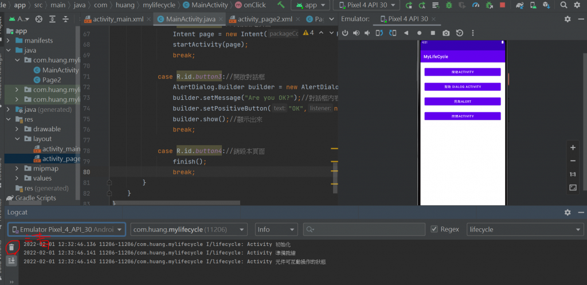The image size is (587, 285).
Task: Click emulator Home circle button
Action: click(419, 33)
